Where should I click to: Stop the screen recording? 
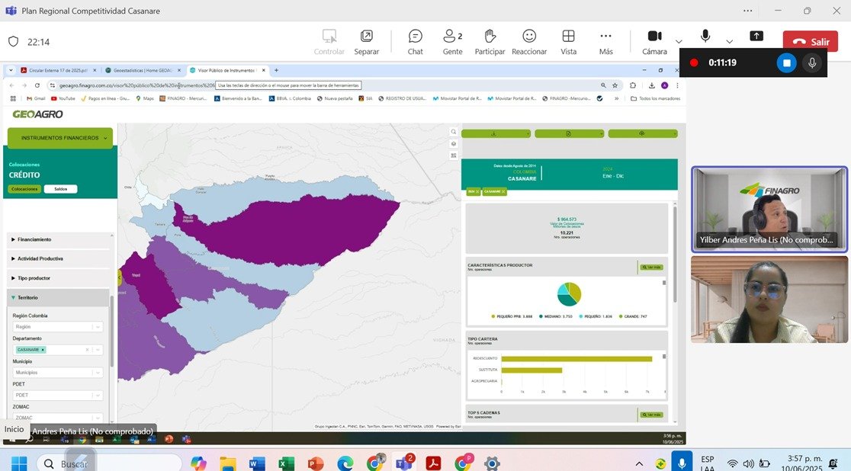click(x=786, y=62)
